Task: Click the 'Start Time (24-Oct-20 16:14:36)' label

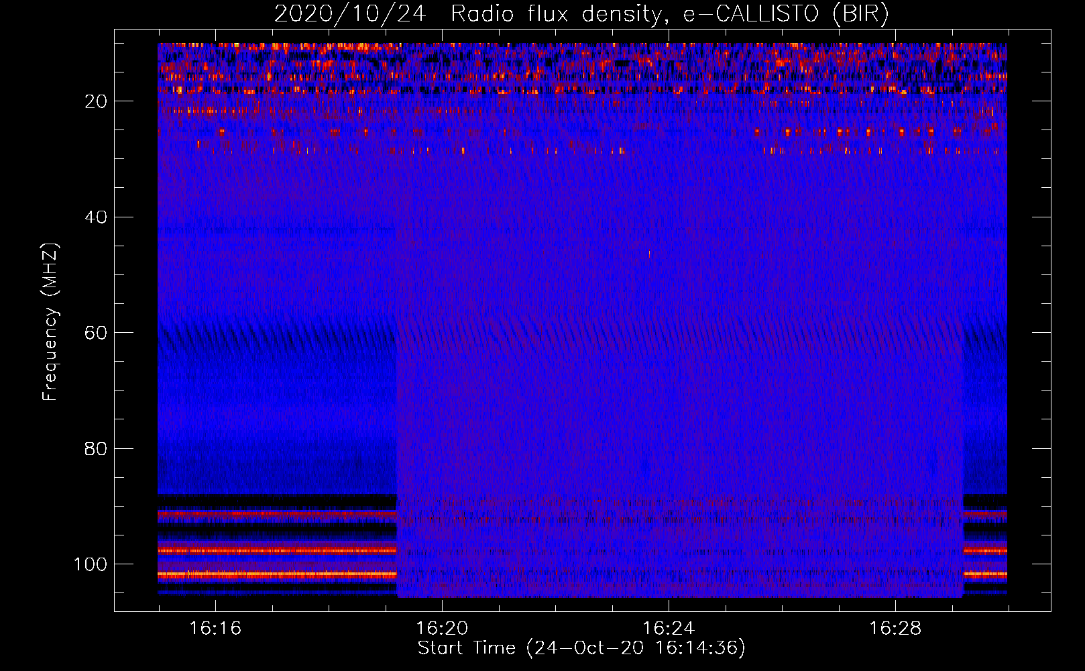Action: coord(581,648)
